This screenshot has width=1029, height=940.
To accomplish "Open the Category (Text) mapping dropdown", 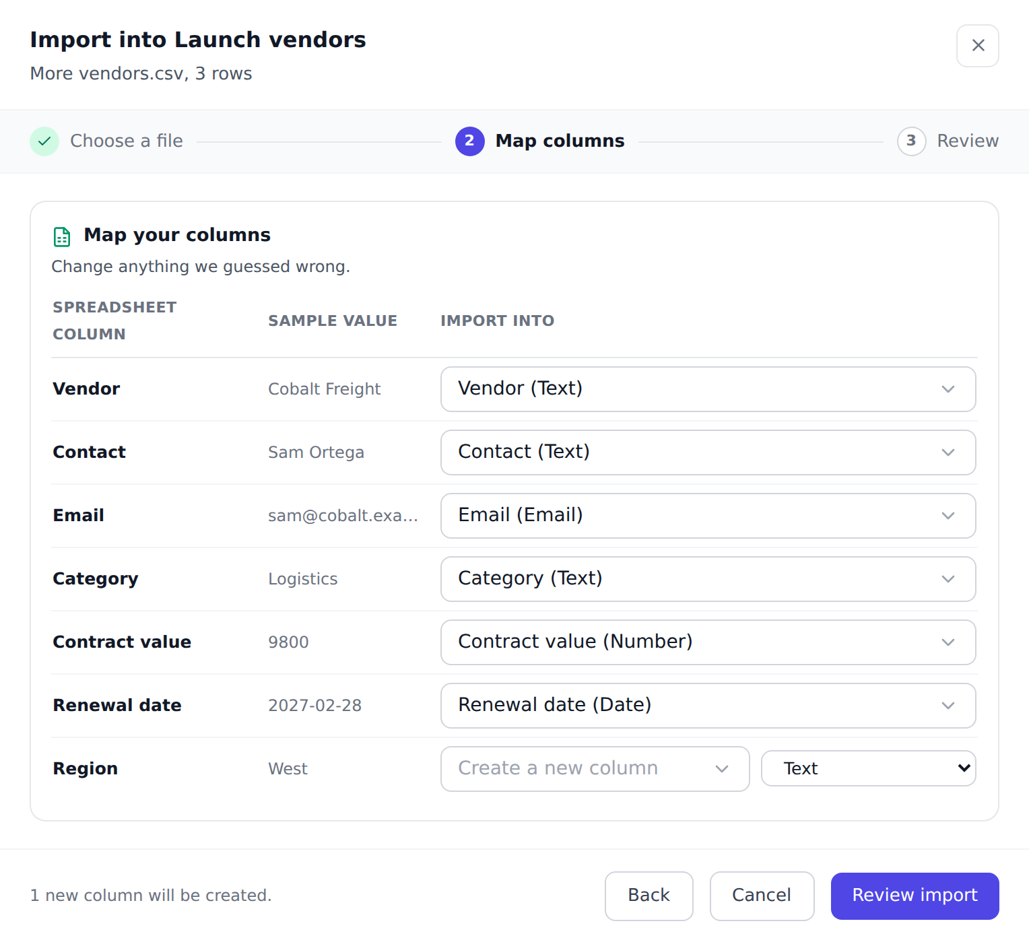I will point(708,579).
